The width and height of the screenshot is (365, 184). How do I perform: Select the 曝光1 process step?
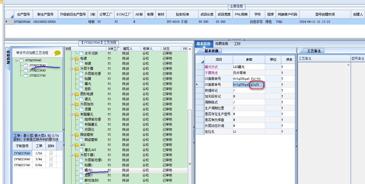89,170
